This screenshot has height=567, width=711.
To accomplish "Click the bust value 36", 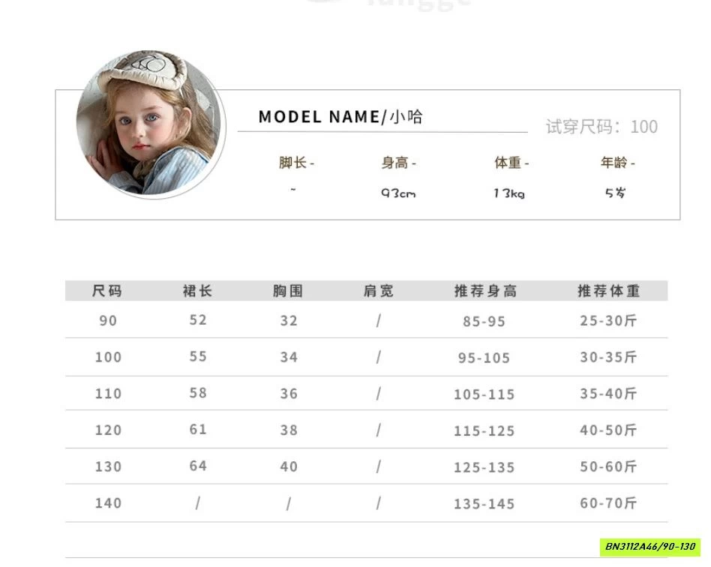I will click(289, 394).
